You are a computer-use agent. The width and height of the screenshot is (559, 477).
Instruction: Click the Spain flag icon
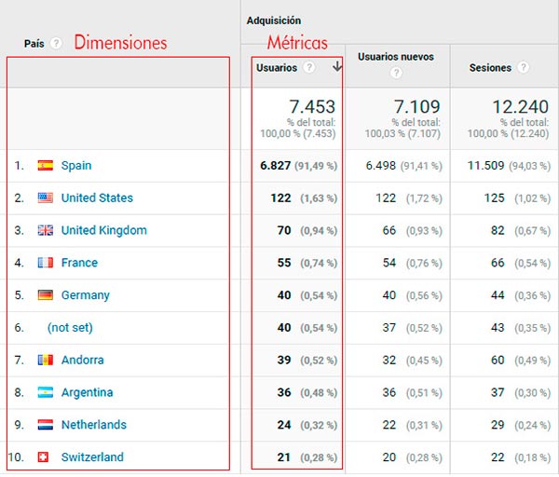(46, 166)
